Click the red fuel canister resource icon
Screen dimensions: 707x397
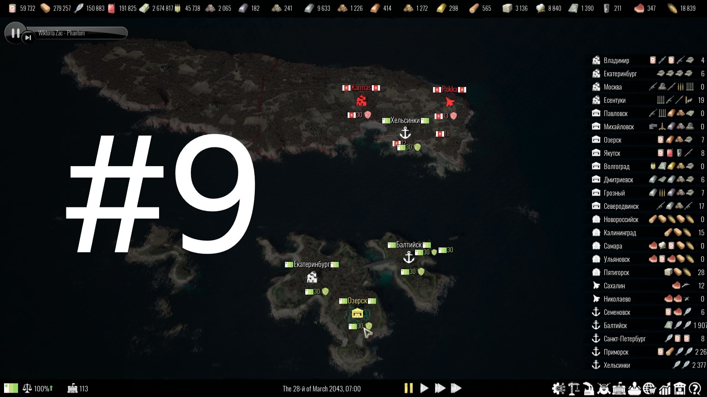tap(111, 8)
